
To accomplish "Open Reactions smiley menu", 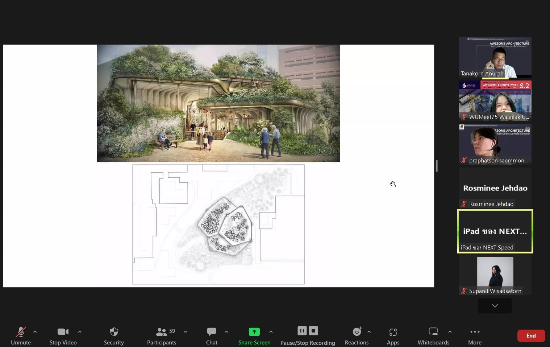I will (x=357, y=336).
